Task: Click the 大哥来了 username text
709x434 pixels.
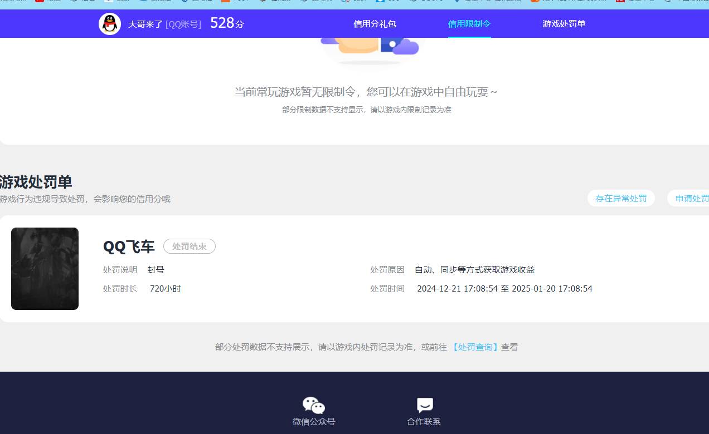Action: 145,23
